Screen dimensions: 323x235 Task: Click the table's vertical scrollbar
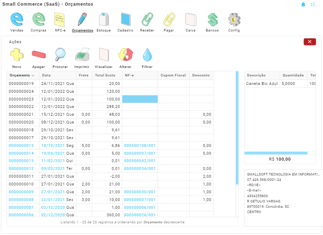(x=237, y=127)
